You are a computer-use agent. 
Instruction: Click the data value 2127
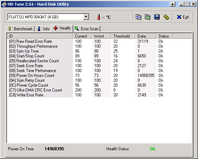(x=142, y=66)
